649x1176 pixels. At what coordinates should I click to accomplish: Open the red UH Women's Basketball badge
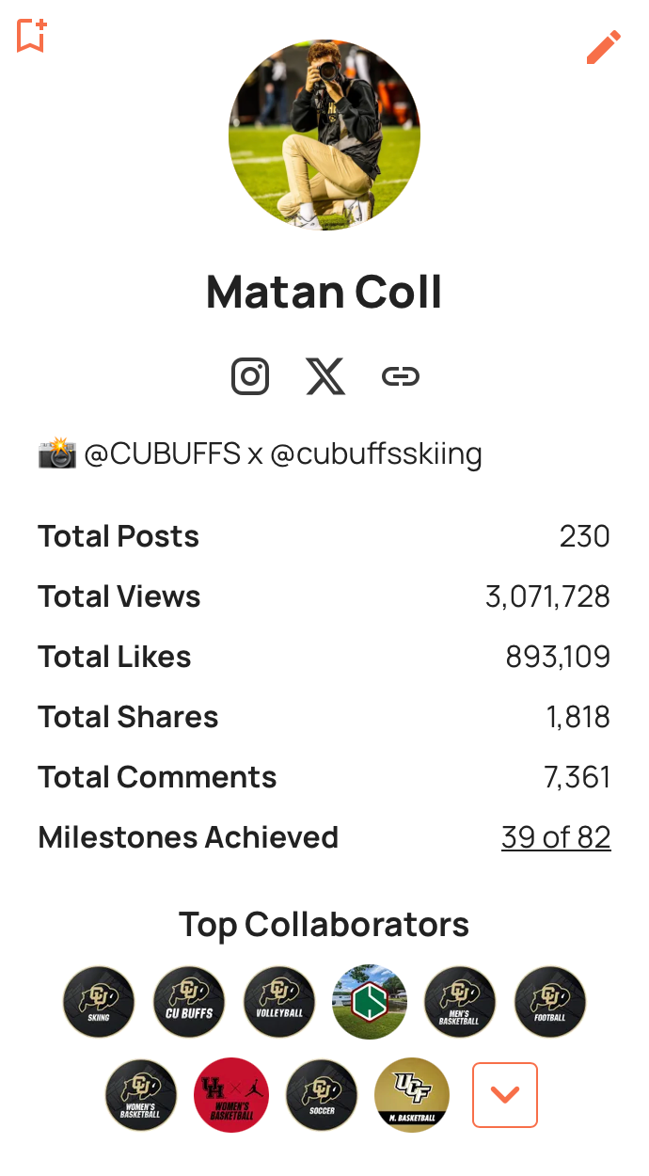pos(231,1095)
